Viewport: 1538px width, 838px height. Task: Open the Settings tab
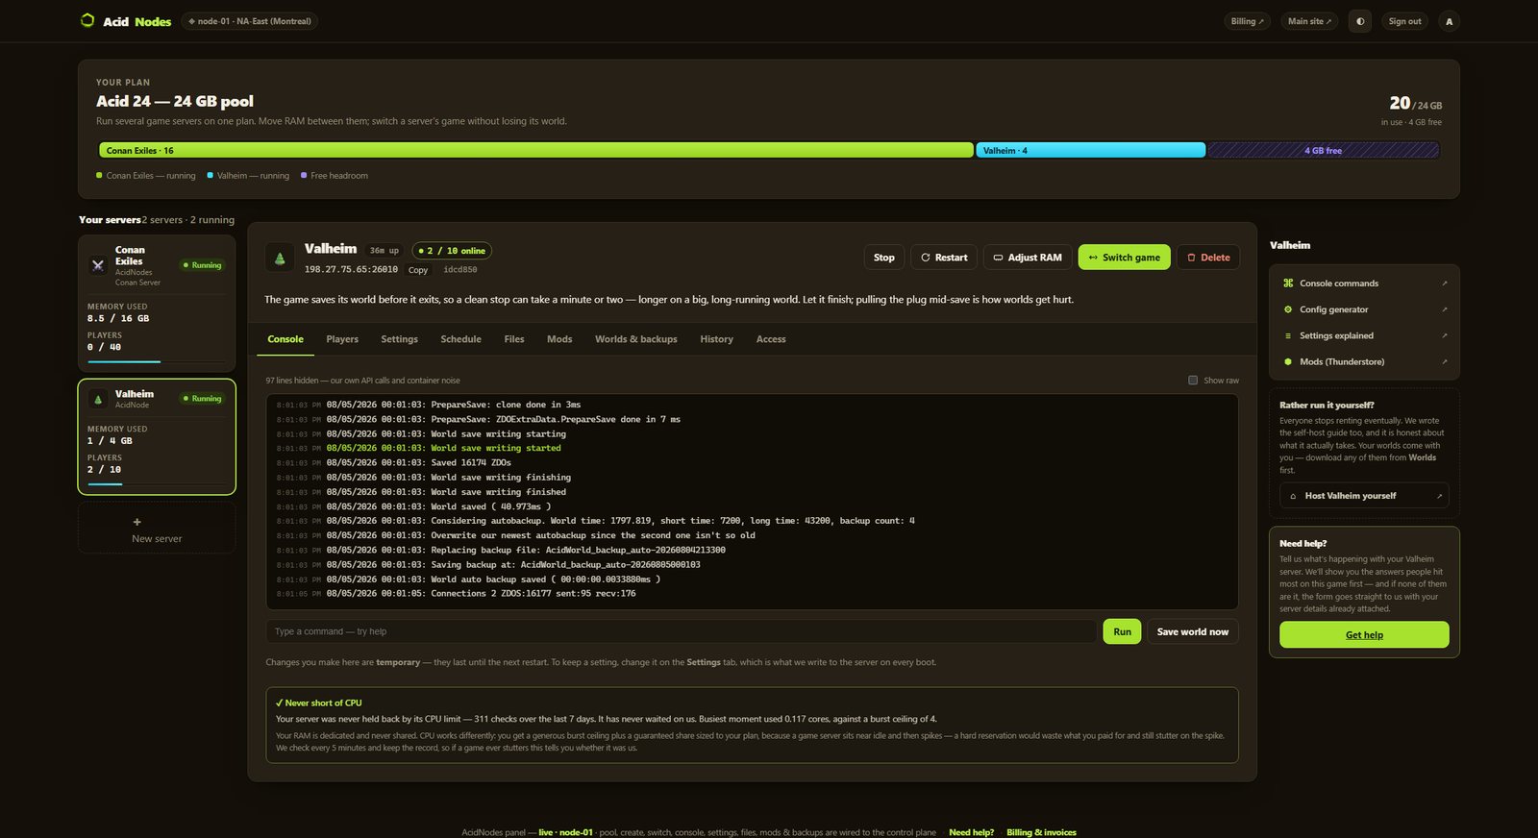click(399, 339)
